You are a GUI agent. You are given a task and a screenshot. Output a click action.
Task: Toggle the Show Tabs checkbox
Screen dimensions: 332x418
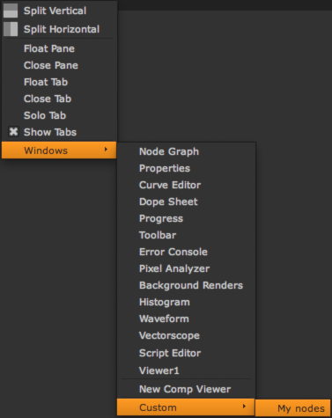click(13, 132)
